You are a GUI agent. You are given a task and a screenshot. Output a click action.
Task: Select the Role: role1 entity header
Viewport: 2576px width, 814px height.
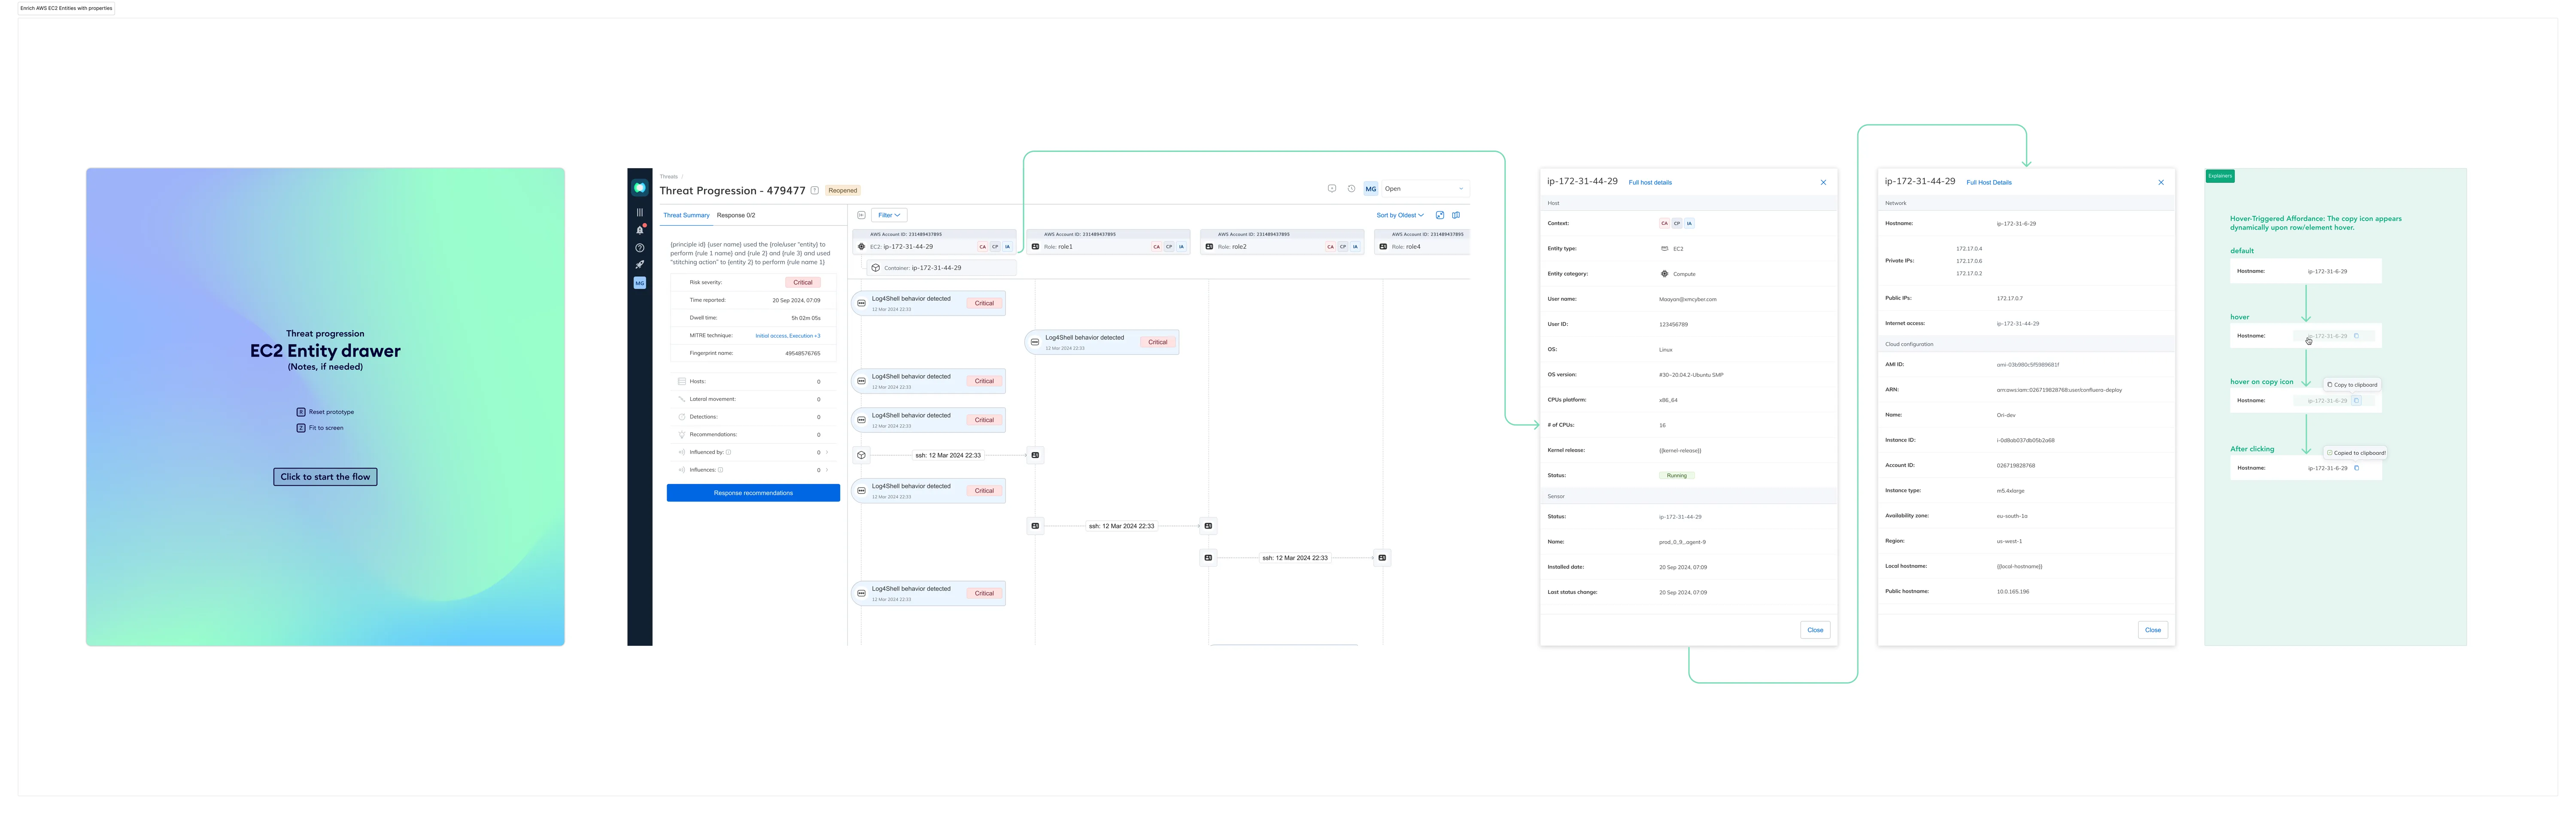coord(1108,242)
